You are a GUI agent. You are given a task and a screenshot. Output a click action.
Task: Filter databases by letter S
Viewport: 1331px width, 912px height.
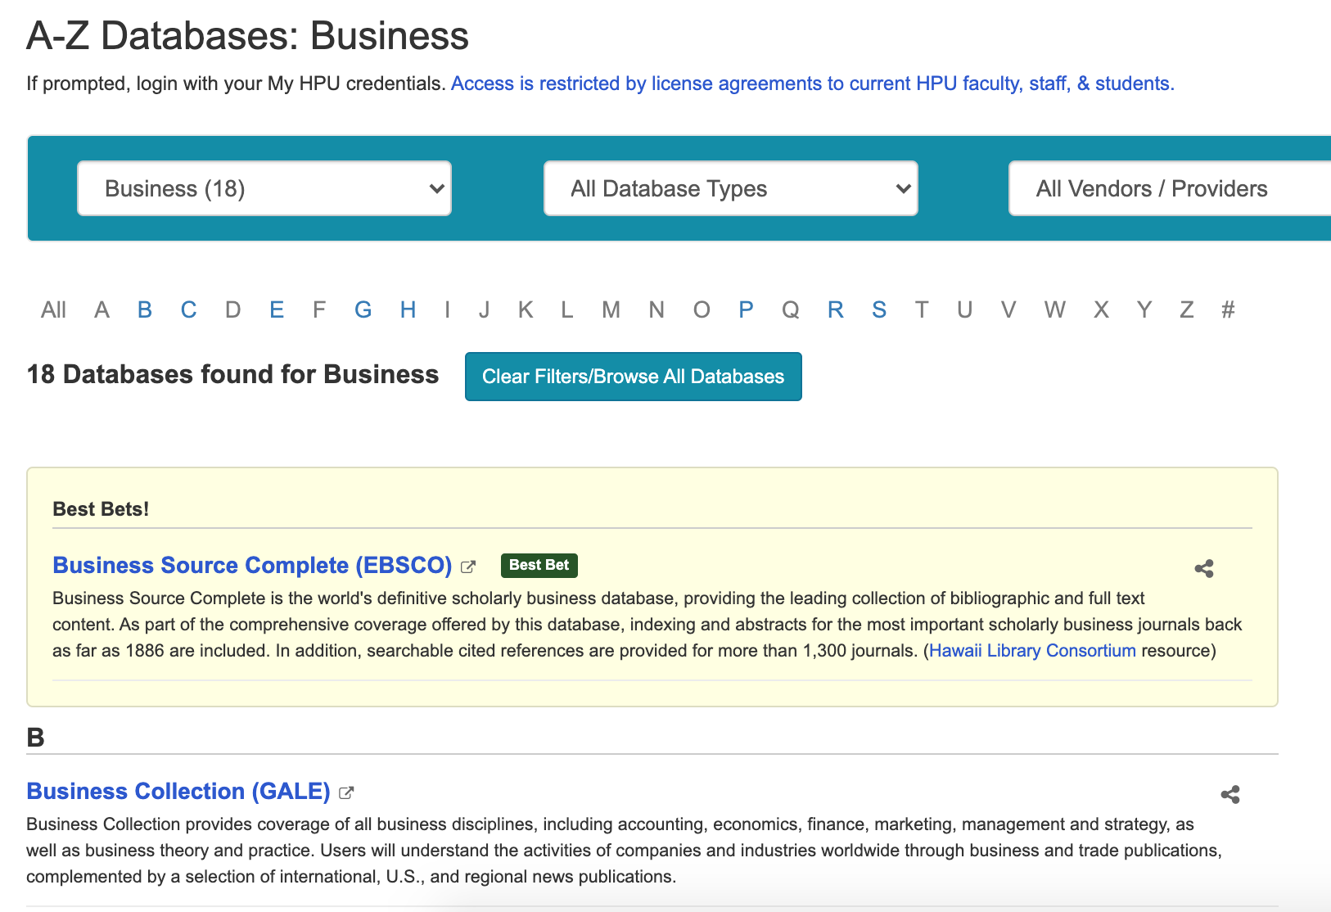(x=879, y=309)
